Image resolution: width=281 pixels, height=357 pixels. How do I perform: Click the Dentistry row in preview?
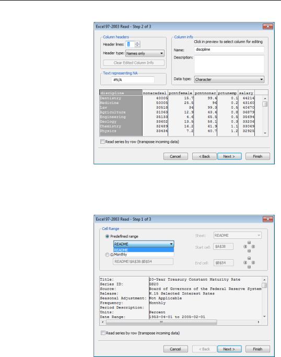(177, 98)
